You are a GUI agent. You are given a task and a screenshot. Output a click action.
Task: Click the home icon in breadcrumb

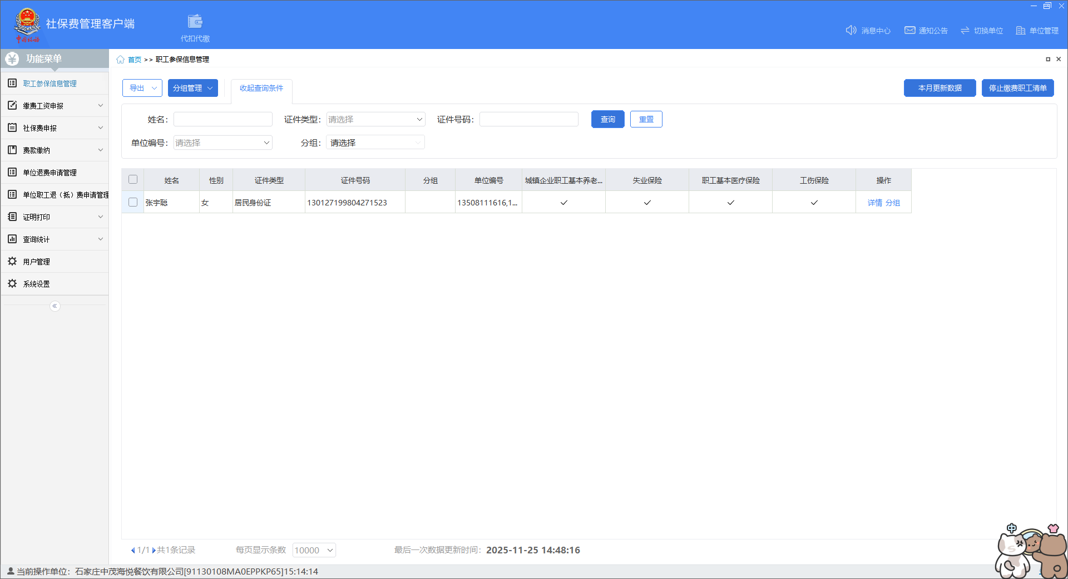point(120,60)
